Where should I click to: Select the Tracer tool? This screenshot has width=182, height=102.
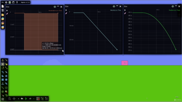(6, 95)
